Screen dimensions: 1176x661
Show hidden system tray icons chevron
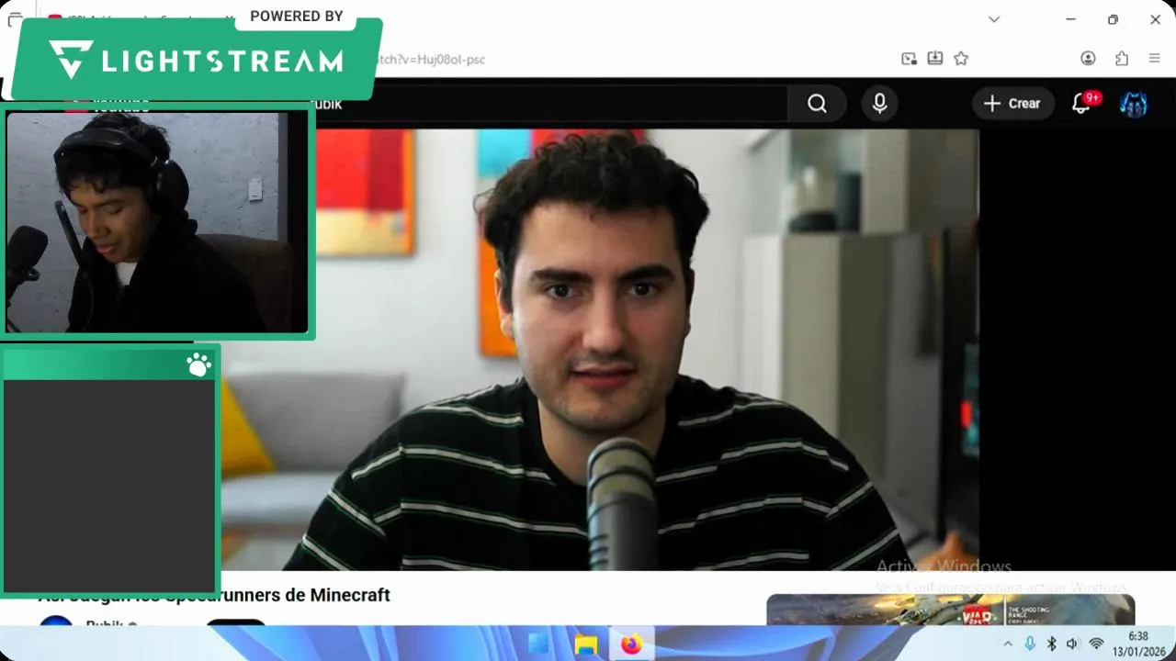pos(1008,644)
